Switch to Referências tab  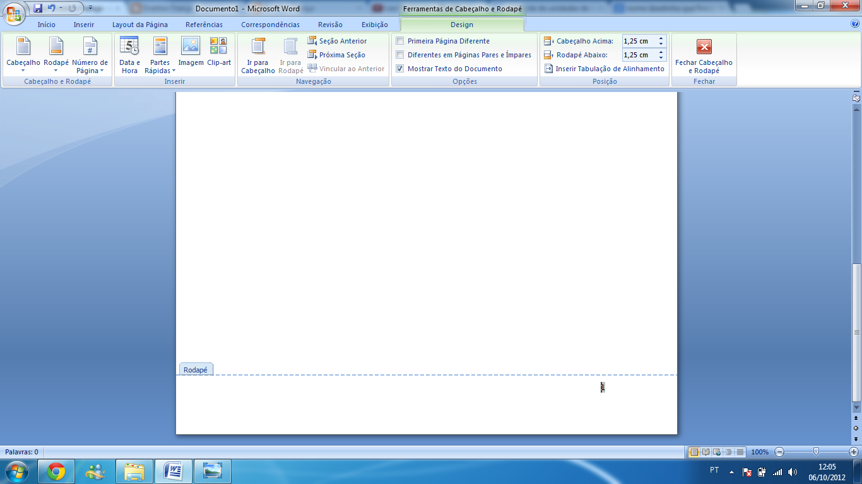coord(204,25)
